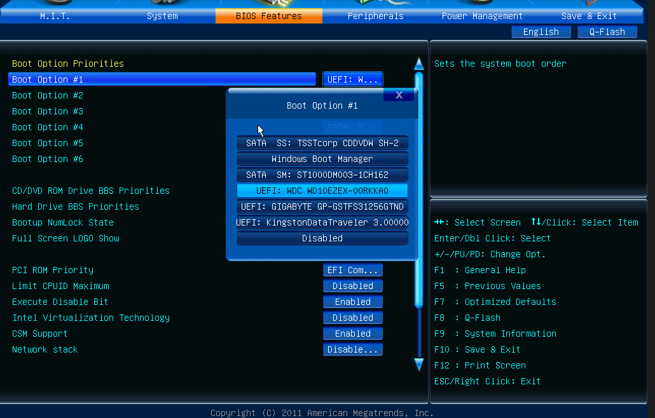Select Intel Virtualization Technology label
The image size is (655, 418).
(x=91, y=318)
